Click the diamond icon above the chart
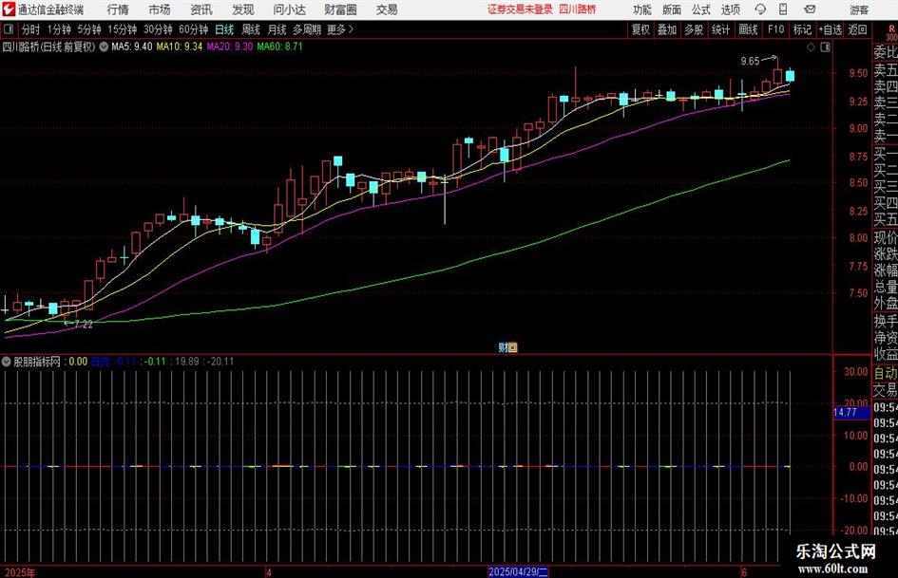The height and width of the screenshot is (578, 898). [x=811, y=47]
